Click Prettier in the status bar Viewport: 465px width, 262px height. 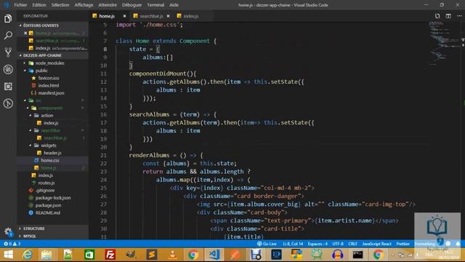tap(403, 244)
